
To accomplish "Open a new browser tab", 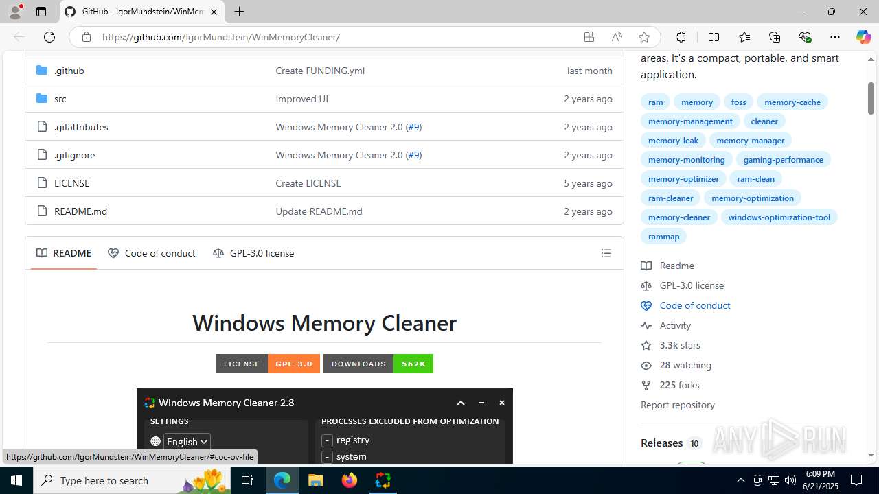I will click(239, 12).
